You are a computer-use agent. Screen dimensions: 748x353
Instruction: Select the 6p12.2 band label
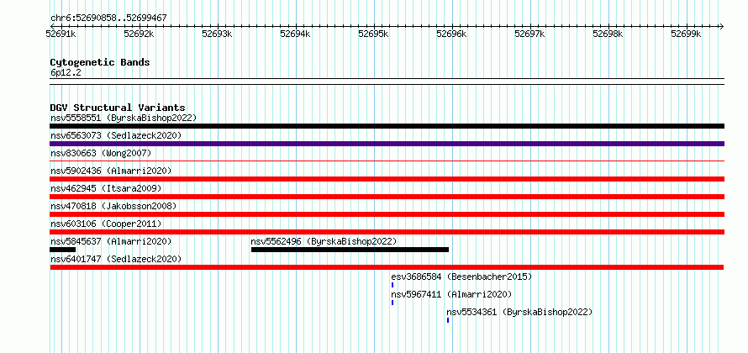click(x=65, y=73)
